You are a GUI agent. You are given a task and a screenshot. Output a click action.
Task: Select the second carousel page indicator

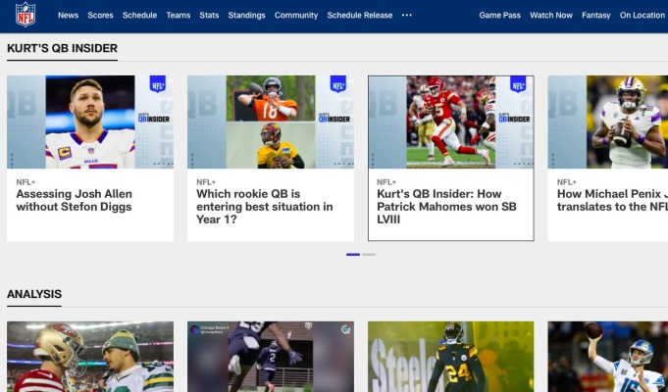pyautogui.click(x=369, y=255)
